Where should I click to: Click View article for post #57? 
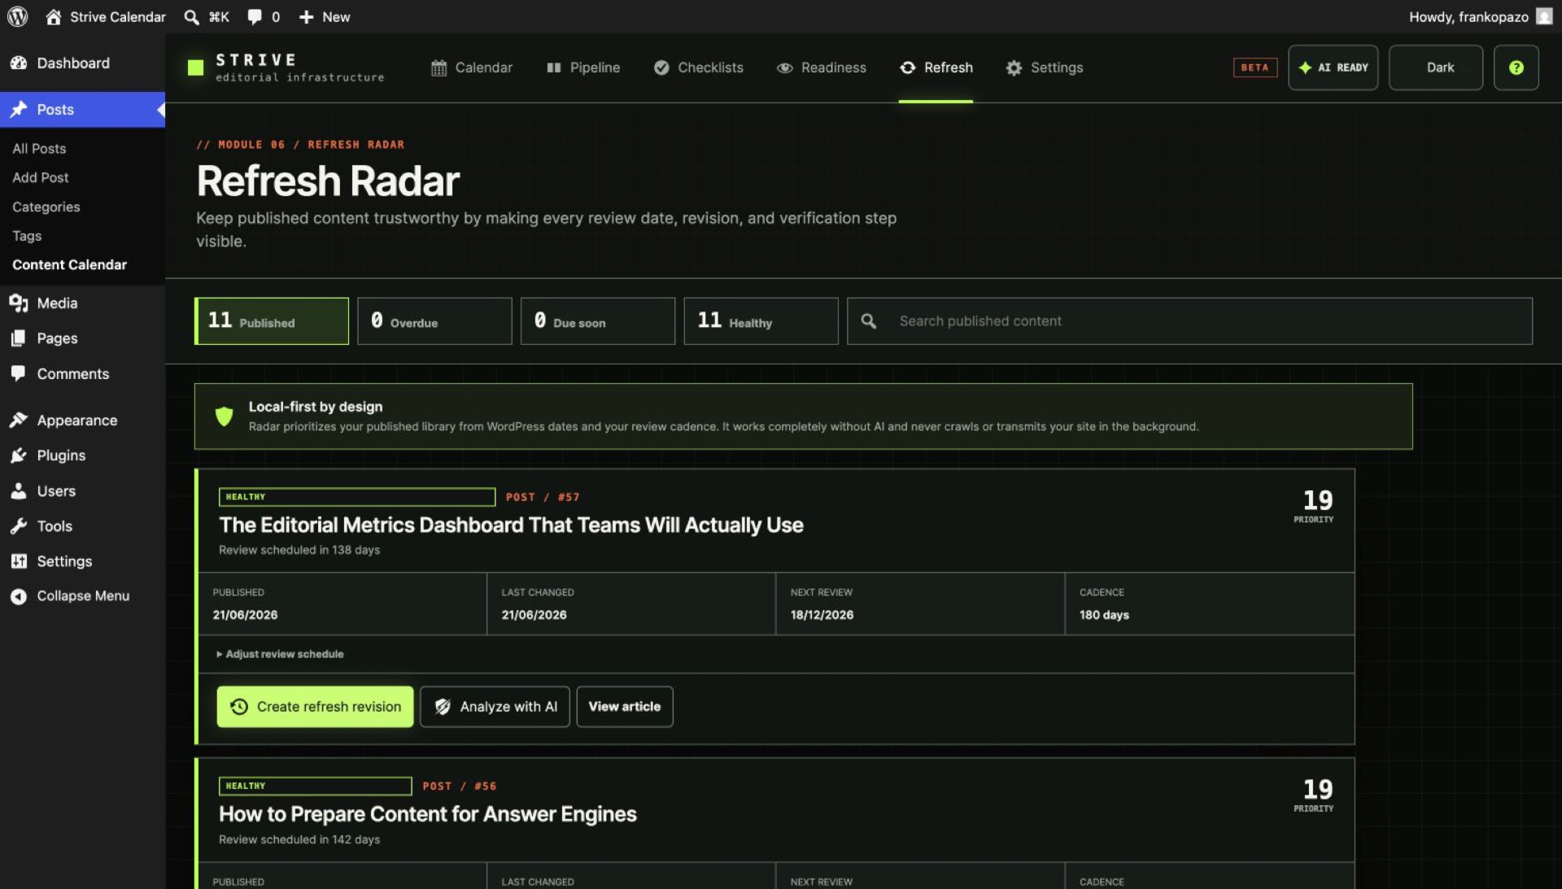click(625, 707)
